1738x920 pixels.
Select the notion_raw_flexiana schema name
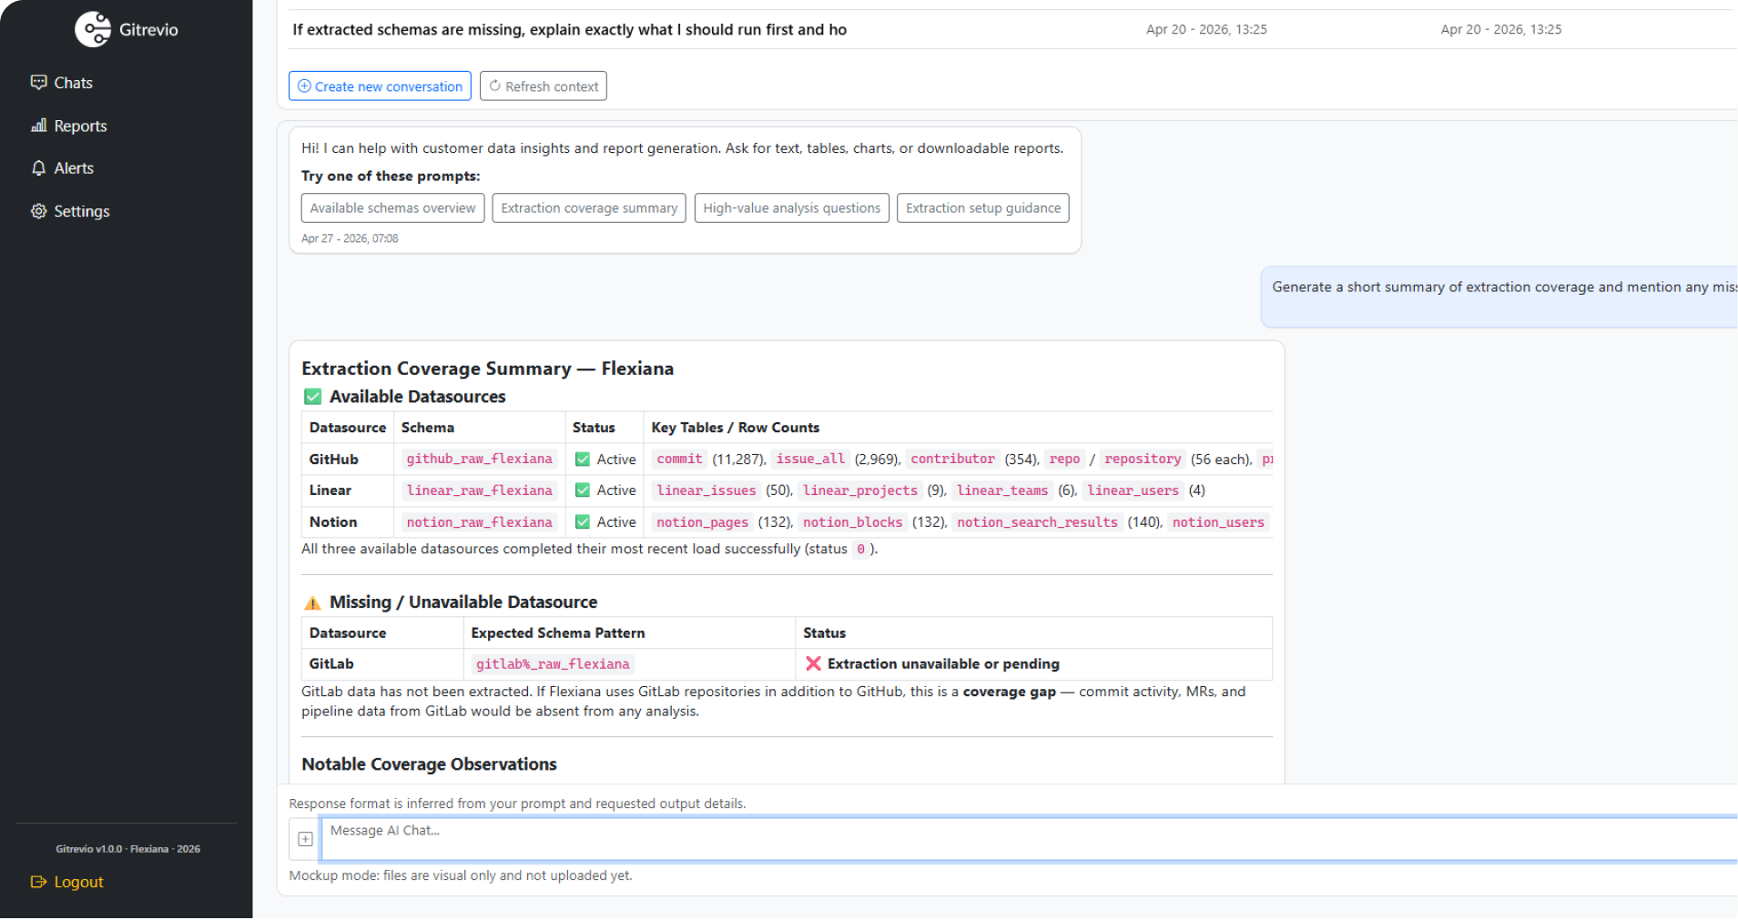[479, 522]
